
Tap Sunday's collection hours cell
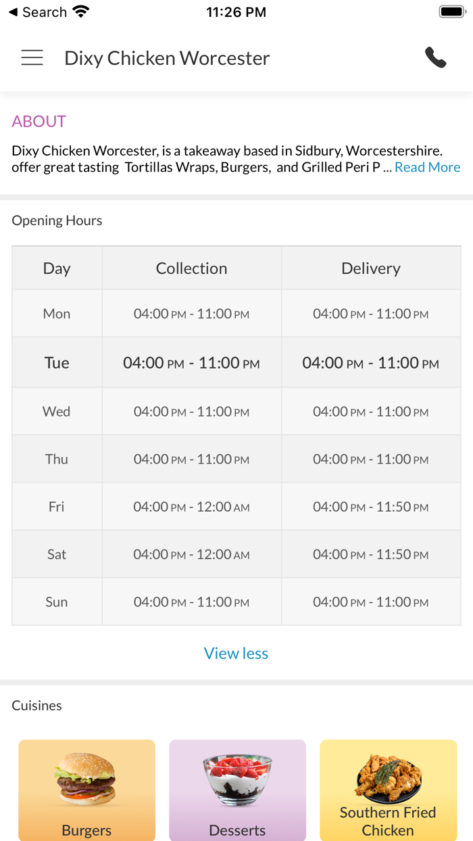[x=191, y=602]
